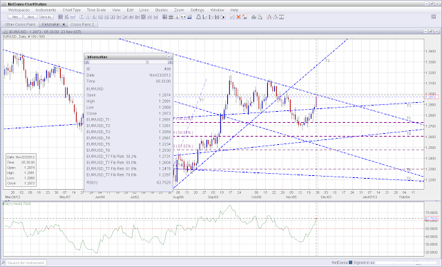The image size is (442, 267).
Task: Click the EUR/USD chart title bar
Action: (220, 32)
